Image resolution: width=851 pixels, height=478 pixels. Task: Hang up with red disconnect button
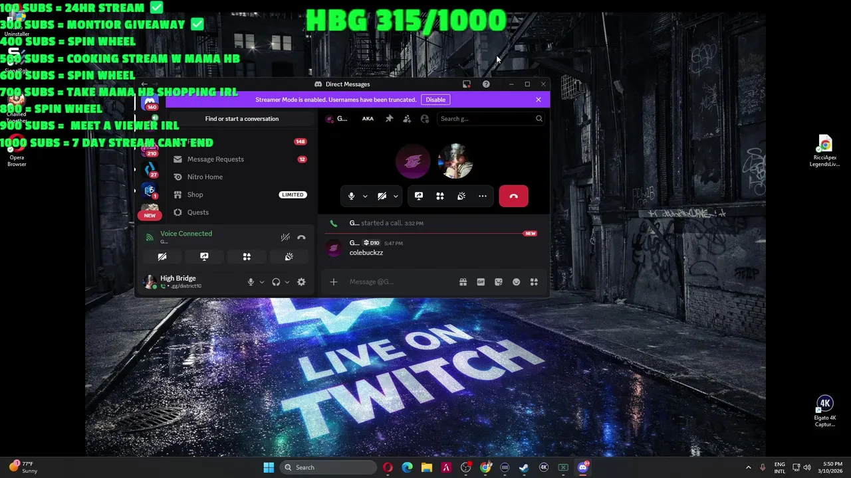click(513, 196)
